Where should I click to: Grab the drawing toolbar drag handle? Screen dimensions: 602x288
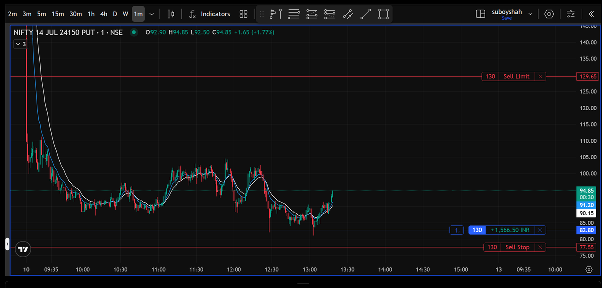[x=261, y=14]
